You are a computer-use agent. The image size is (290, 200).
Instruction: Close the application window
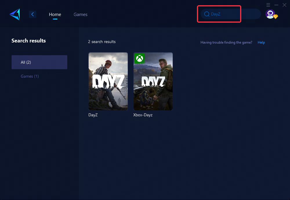tap(284, 5)
